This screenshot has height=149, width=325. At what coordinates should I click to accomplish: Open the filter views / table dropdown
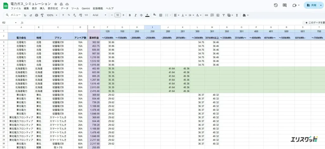230,15
